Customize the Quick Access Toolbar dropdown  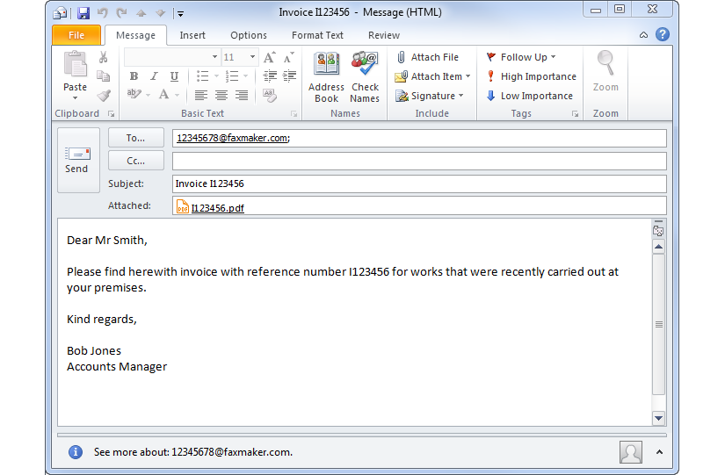pyautogui.click(x=181, y=14)
